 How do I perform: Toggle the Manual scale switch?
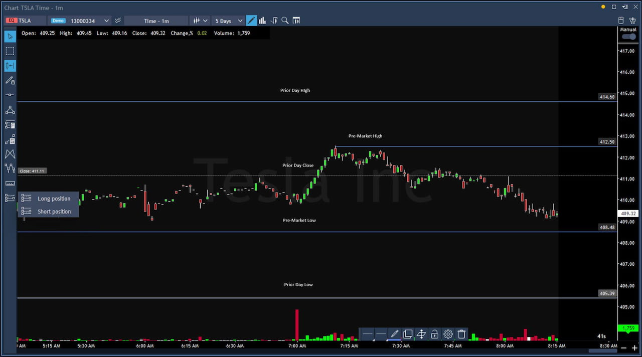(x=628, y=37)
